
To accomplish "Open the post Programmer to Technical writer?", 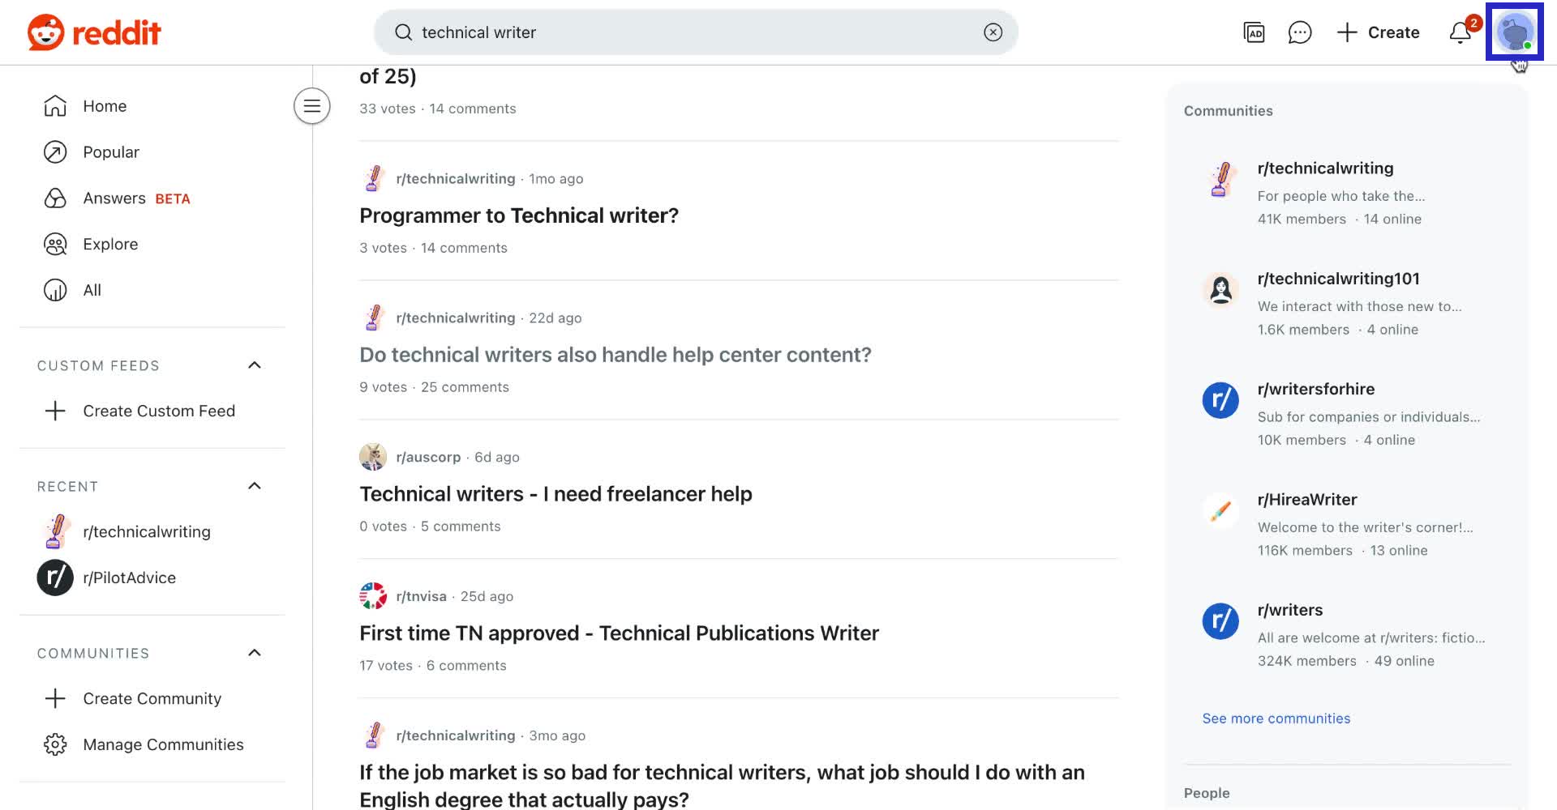I will point(519,215).
